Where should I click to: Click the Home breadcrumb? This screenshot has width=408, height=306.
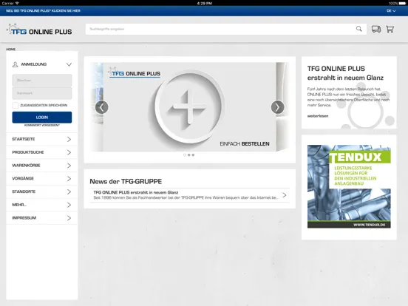tap(10, 50)
